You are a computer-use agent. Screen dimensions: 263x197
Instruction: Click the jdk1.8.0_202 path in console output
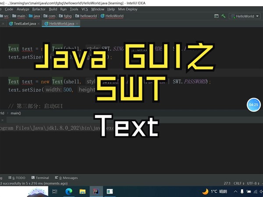coord(62,128)
